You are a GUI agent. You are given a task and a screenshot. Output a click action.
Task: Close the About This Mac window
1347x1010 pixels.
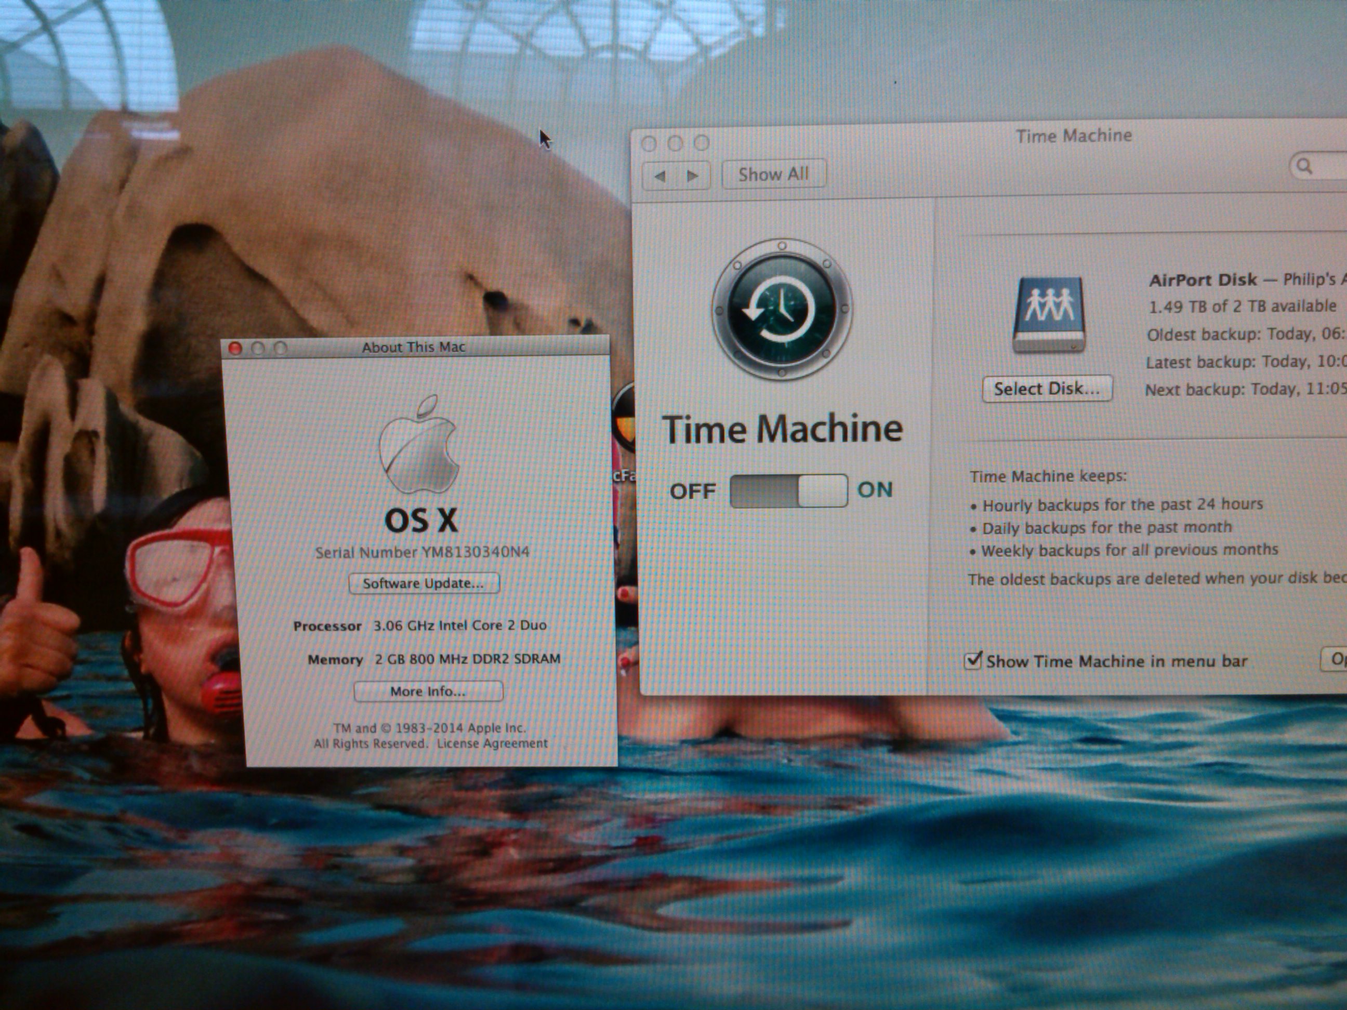[235, 348]
